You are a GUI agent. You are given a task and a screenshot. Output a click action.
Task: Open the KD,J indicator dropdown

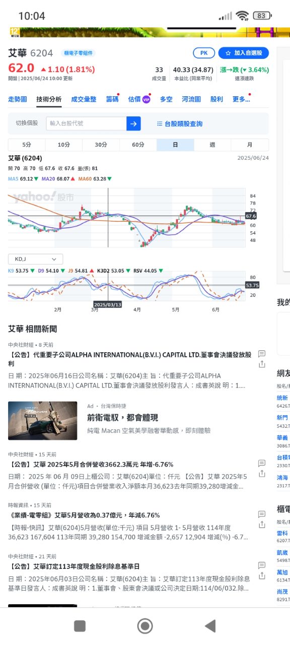click(x=36, y=259)
